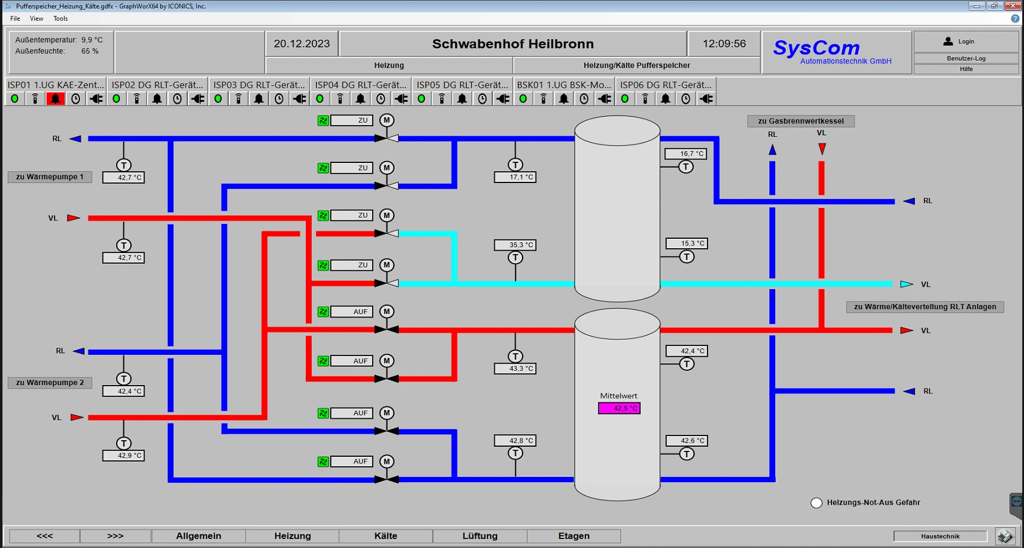Screen dimensions: 1024x548
Task: Click the printer icon at bottom right
Action: [1004, 536]
